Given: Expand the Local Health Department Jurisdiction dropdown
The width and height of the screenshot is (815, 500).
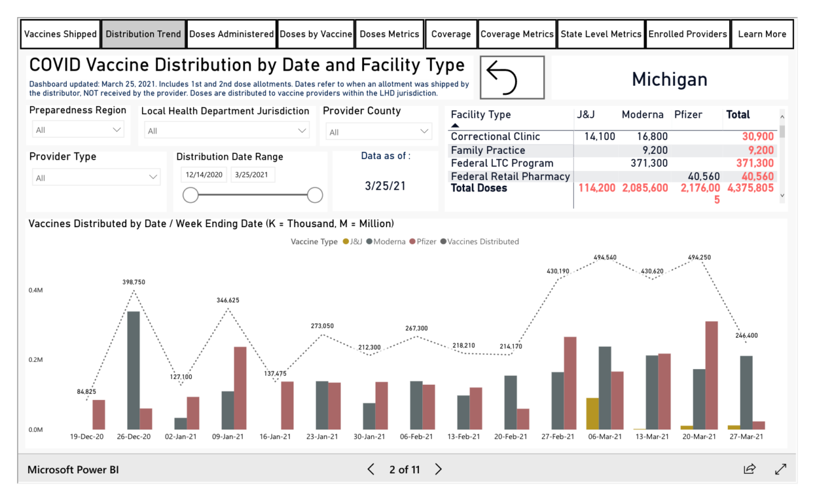Looking at the screenshot, I should 226,130.
